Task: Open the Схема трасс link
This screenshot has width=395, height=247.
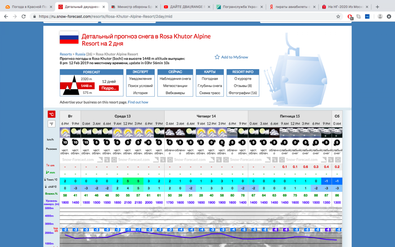Action: [210, 93]
